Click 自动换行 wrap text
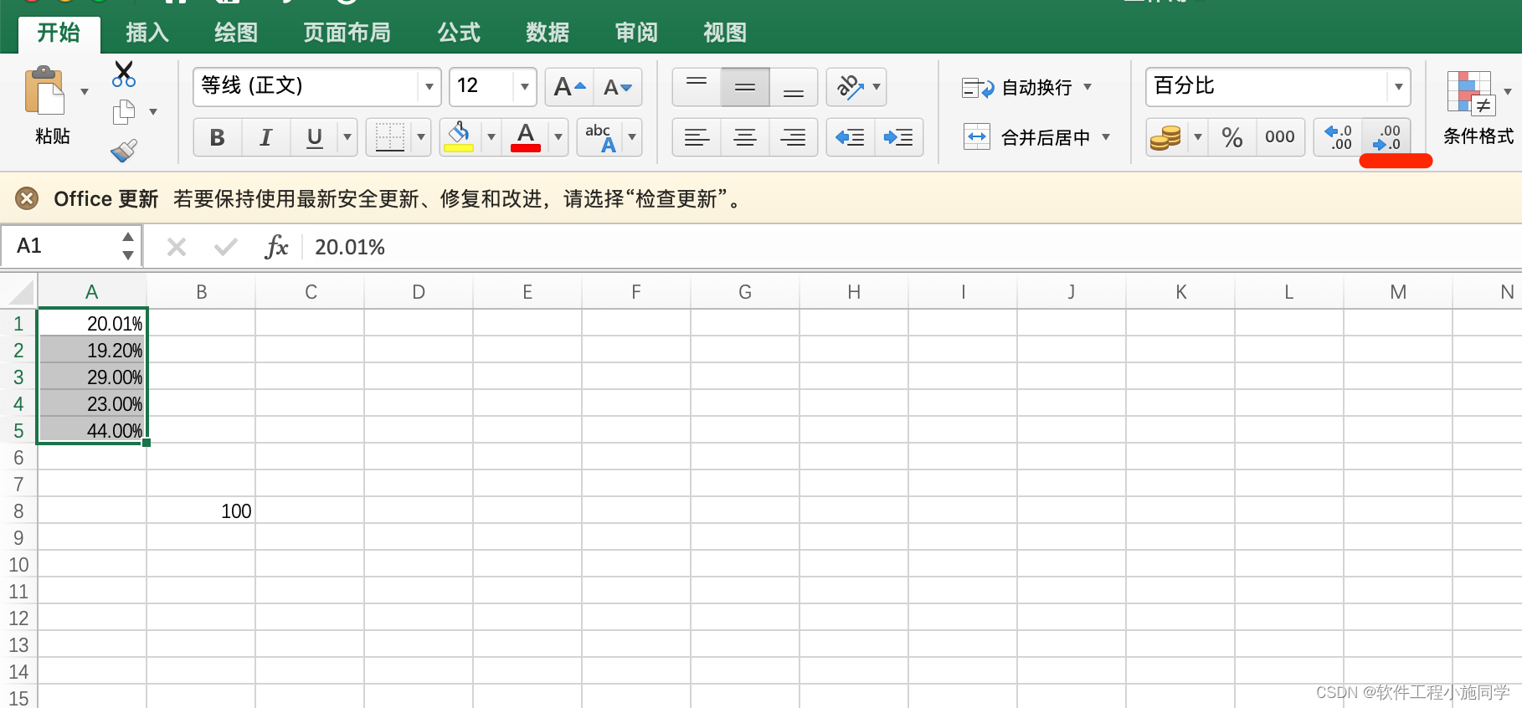Viewport: 1522px width, 708px height. click(1017, 87)
